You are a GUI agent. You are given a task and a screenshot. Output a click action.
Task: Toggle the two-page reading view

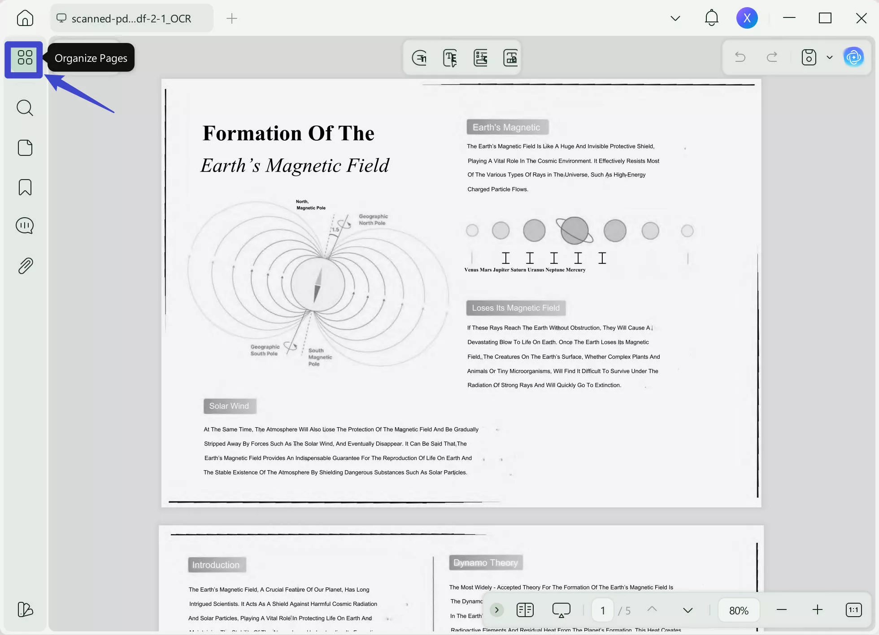pos(525,610)
